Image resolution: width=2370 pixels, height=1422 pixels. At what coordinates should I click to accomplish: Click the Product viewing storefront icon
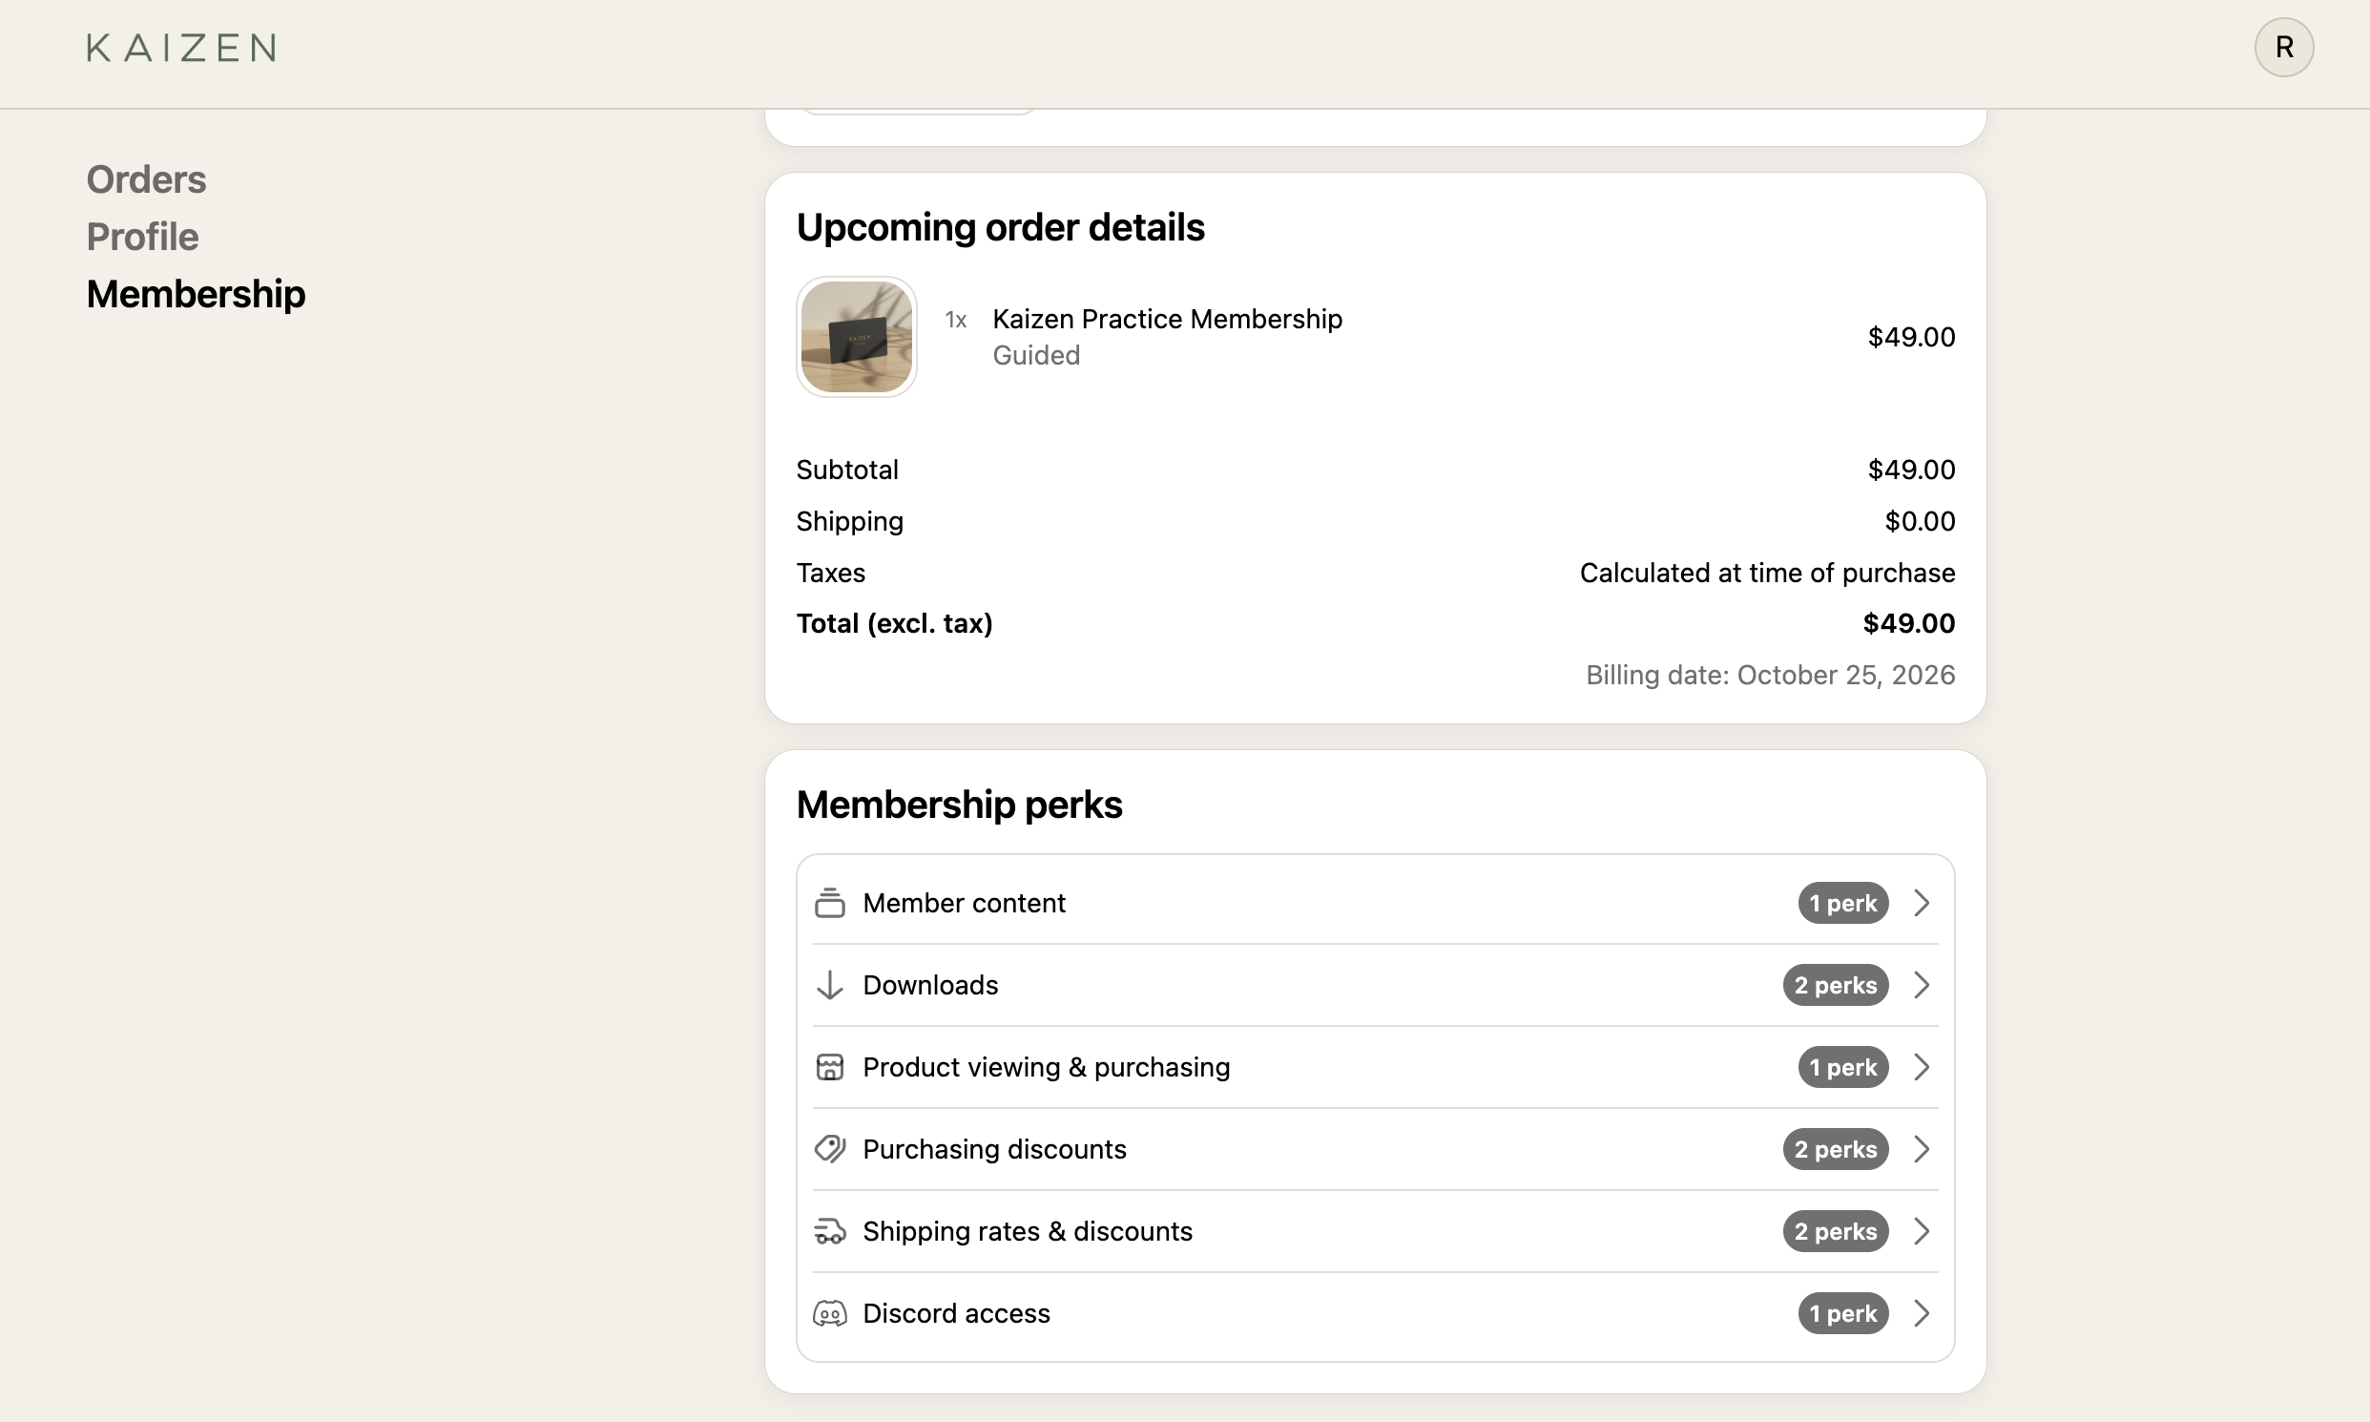830,1067
